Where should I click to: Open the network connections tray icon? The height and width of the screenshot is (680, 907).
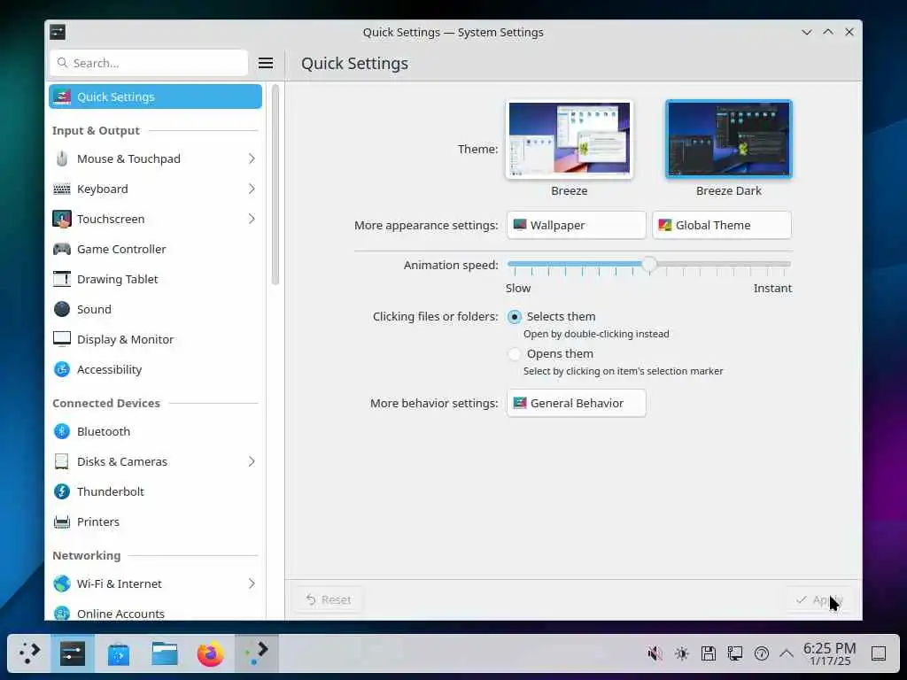pos(734,654)
